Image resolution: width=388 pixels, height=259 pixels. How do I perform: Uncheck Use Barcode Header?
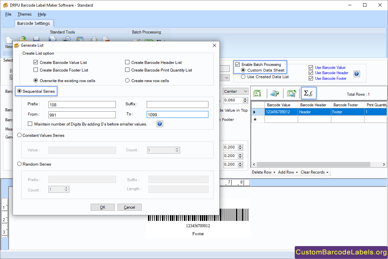[311, 73]
